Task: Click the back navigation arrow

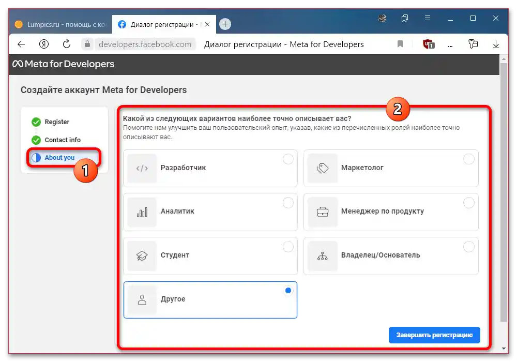Action: (21, 44)
